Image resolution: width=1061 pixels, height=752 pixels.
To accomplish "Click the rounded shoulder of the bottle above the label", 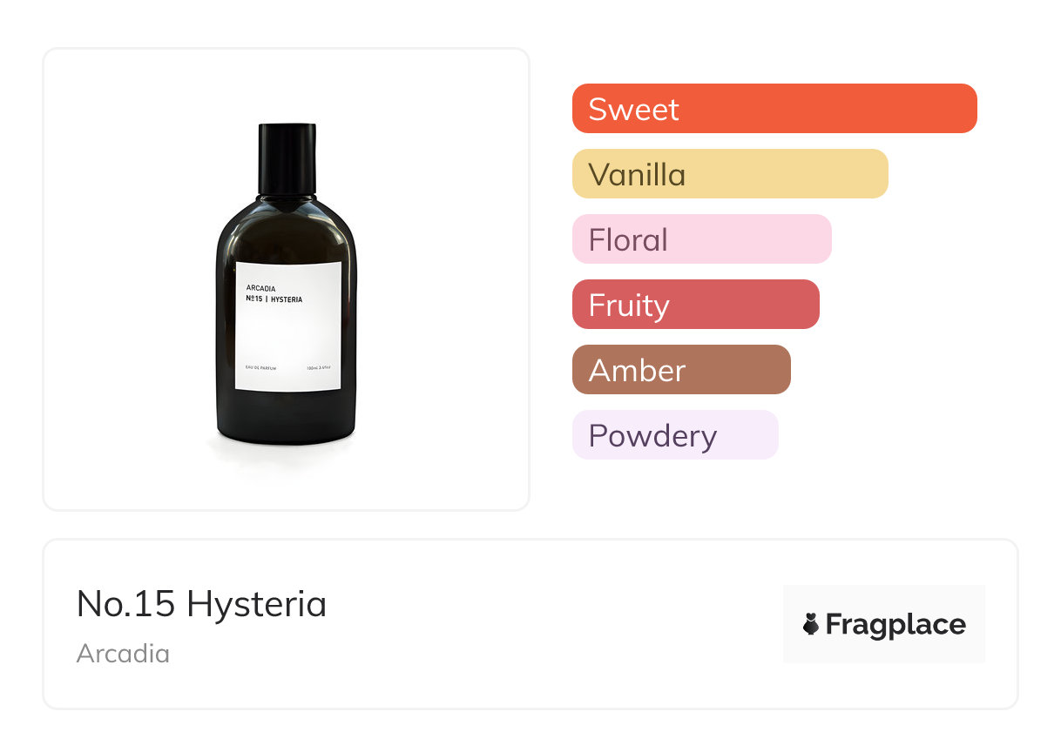I will click(x=287, y=226).
